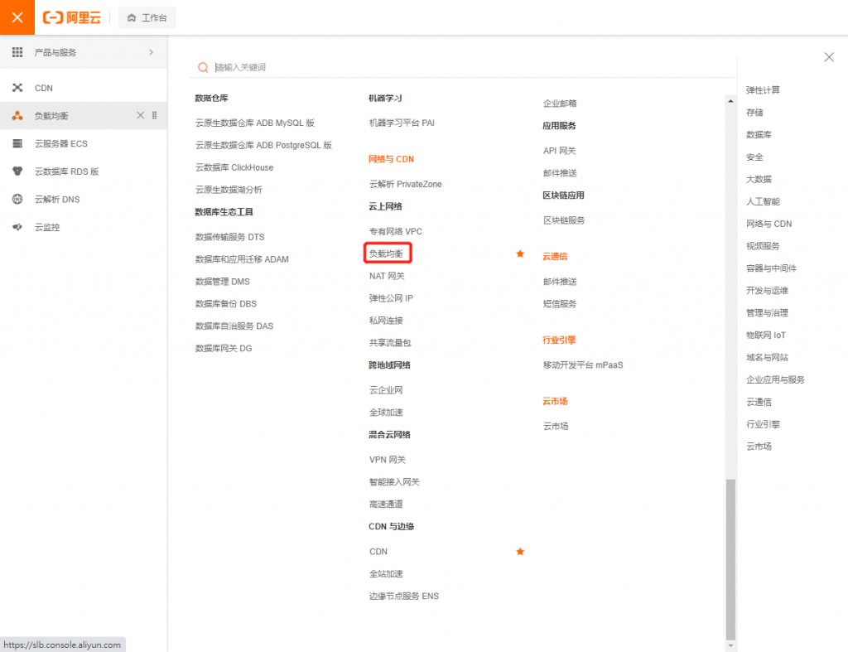Open 数据管理 DMS
The image size is (848, 652).
point(222,282)
